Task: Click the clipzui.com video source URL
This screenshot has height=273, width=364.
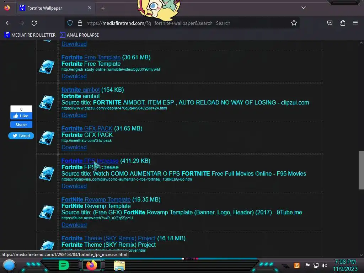Action: pyautogui.click(x=114, y=108)
